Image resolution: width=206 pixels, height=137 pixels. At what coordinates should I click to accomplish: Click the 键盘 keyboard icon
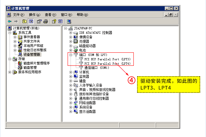click(x=76, y=81)
